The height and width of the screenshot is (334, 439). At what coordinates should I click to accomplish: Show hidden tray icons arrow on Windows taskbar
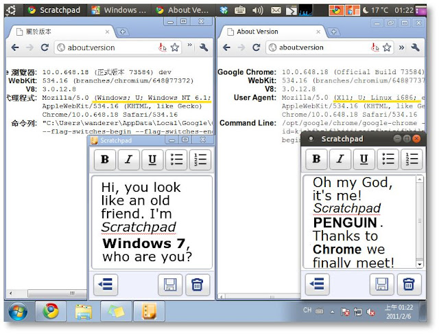point(332,311)
